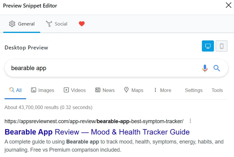Image resolution: width=234 pixels, height=157 pixels.
Task: Click the Videos tab play icon
Action: coord(66,90)
